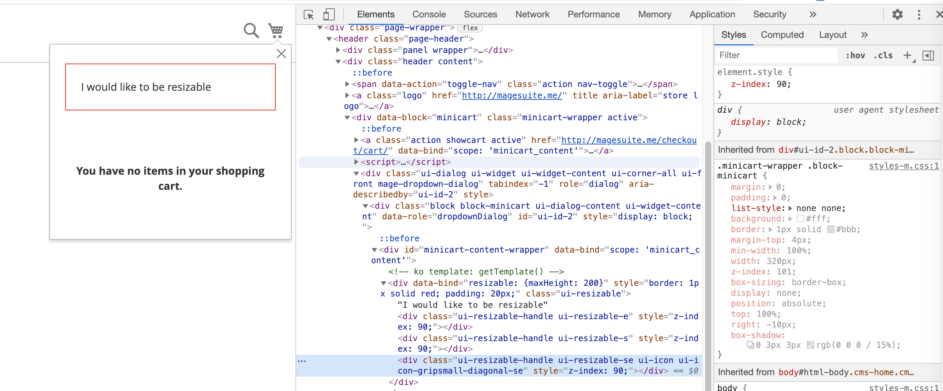943x391 pixels.
Task: Toggle the device emulation toolbar
Action: (328, 14)
